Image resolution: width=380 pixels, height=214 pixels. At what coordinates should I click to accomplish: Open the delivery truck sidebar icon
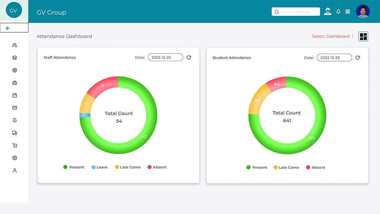click(x=15, y=133)
